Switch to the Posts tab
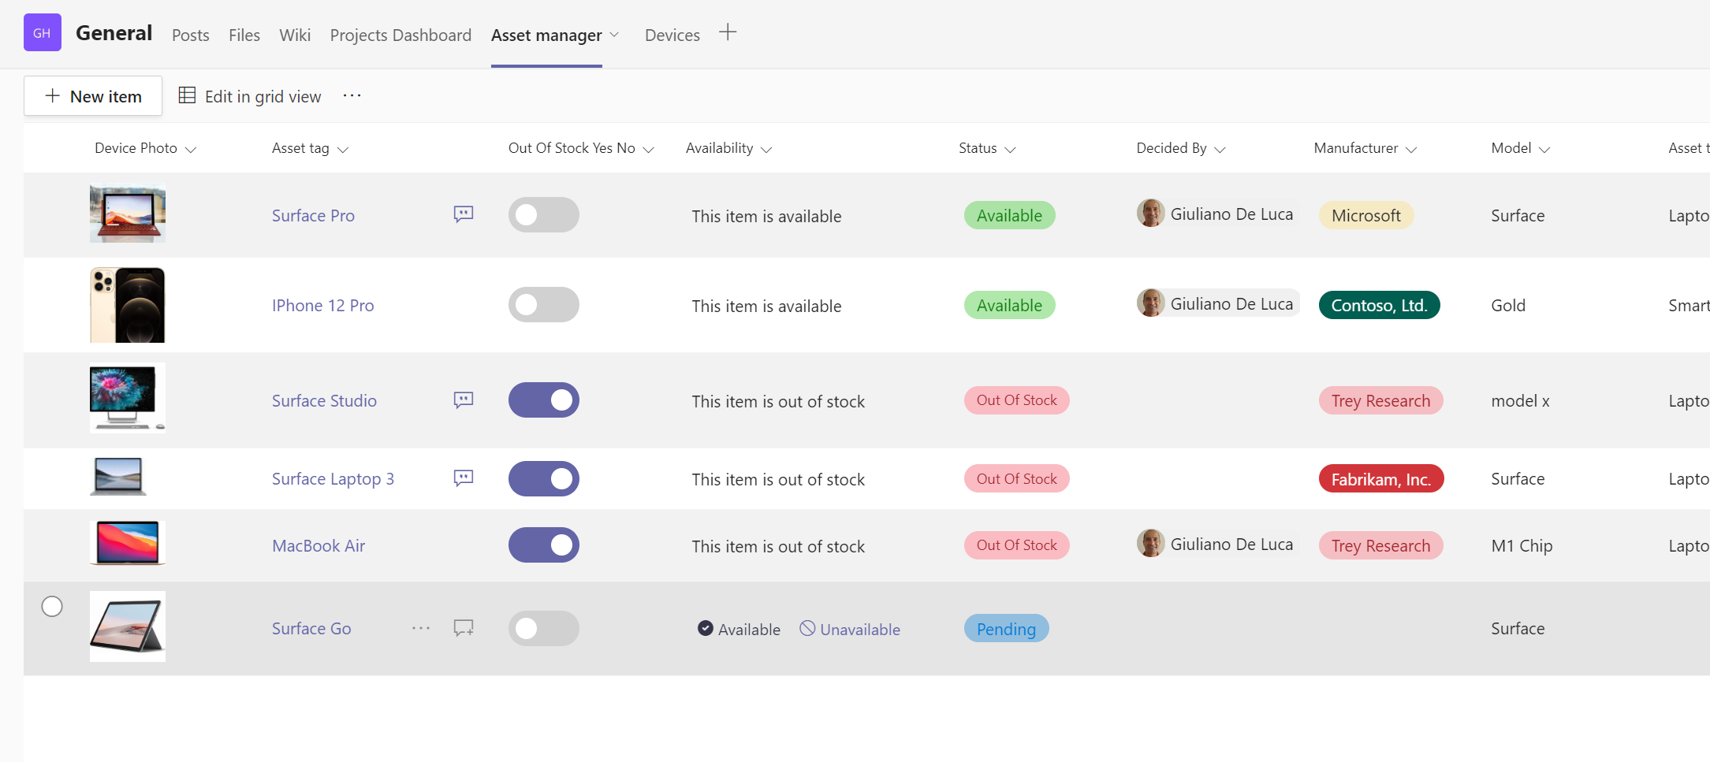Image resolution: width=1710 pixels, height=762 pixels. click(191, 35)
